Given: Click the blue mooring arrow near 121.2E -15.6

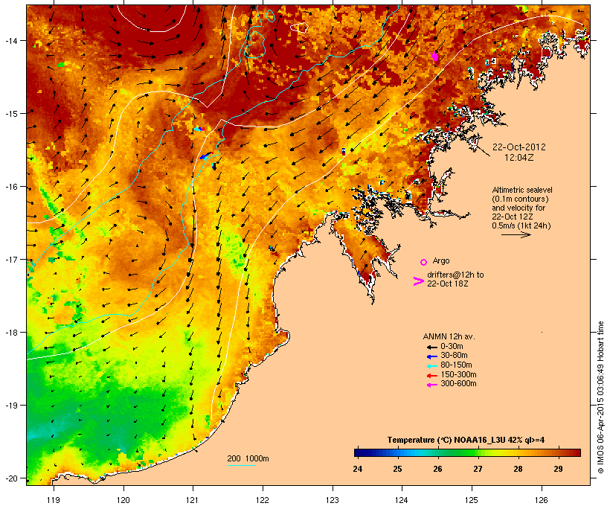Looking at the screenshot, I should click(x=205, y=156).
